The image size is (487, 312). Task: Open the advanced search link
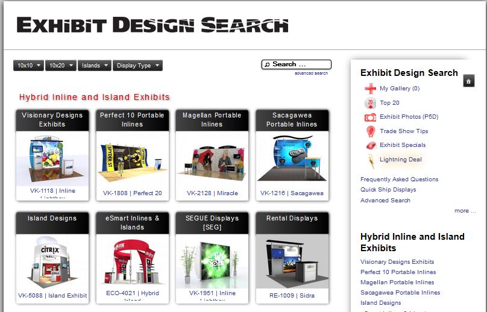(x=311, y=73)
